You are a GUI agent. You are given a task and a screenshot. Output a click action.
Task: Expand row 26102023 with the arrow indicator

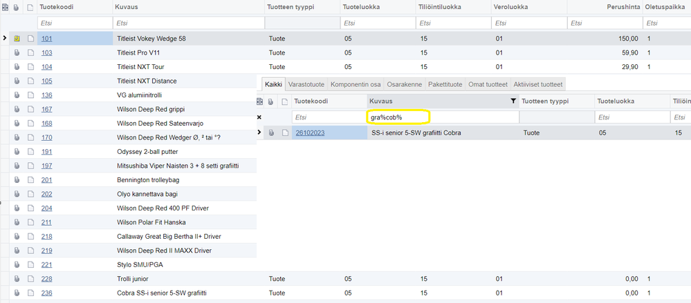(259, 133)
